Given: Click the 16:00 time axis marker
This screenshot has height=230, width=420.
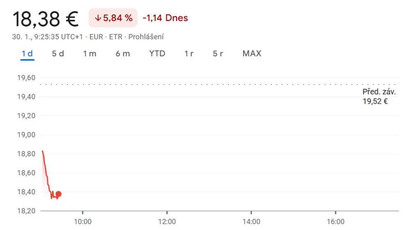Looking at the screenshot, I should click(x=336, y=221).
